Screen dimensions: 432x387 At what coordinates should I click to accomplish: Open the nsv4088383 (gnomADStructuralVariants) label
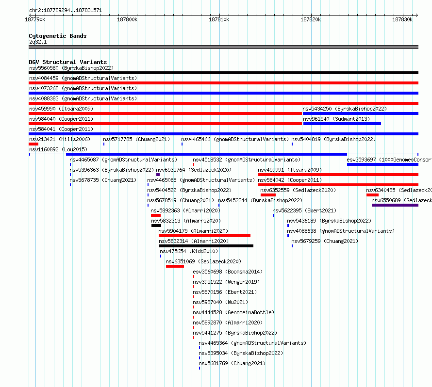(83, 98)
